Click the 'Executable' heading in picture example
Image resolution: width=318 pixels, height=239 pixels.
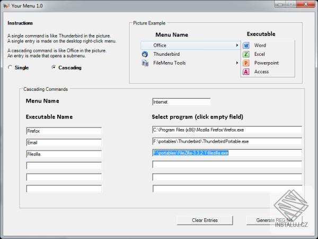[x=261, y=34]
